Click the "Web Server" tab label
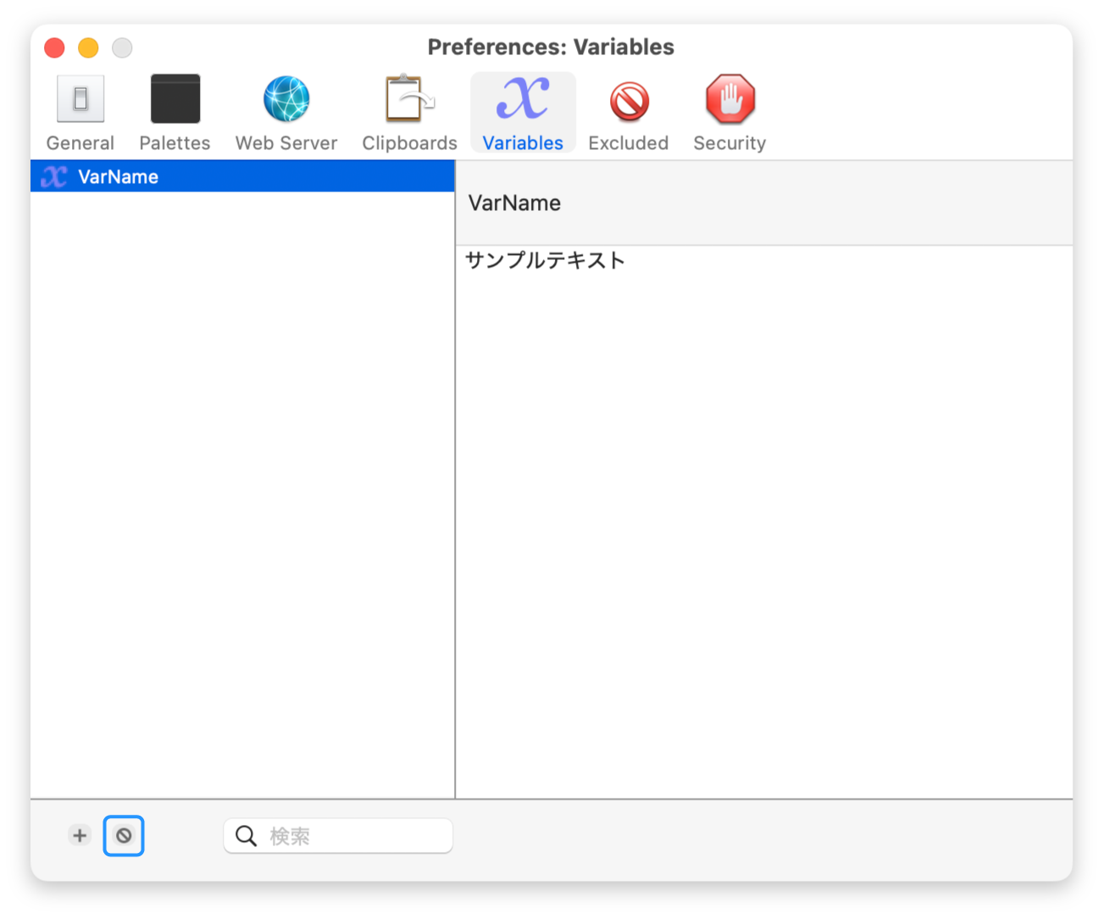 (286, 143)
